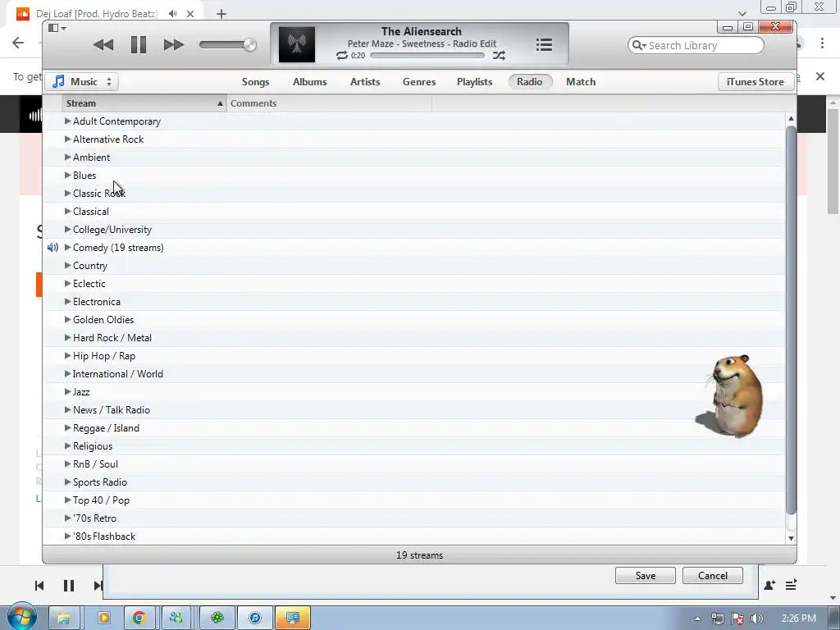Switch to the Albums tab

309,82
